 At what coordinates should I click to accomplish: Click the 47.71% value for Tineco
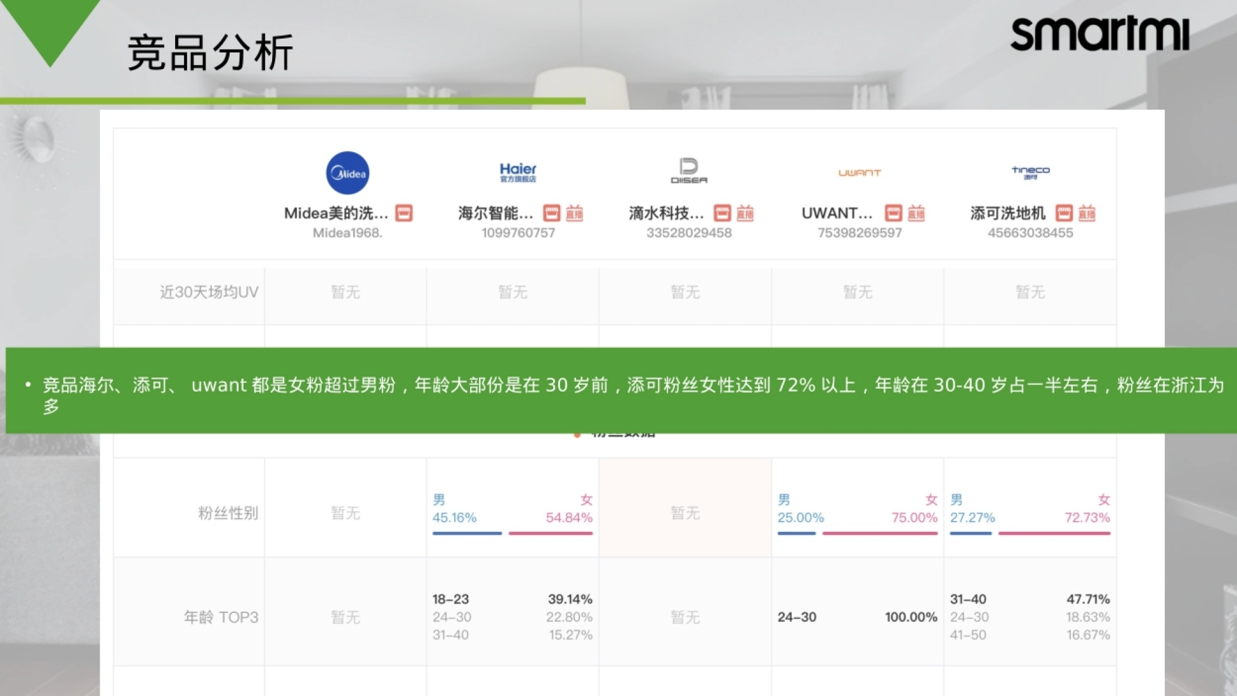pyautogui.click(x=1088, y=599)
